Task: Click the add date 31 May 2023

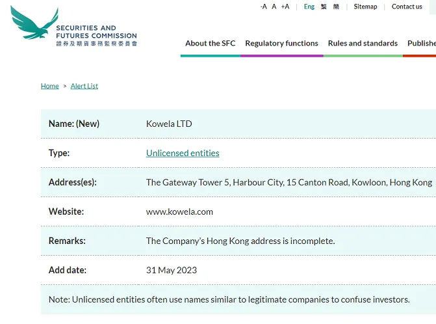Action: tap(172, 270)
